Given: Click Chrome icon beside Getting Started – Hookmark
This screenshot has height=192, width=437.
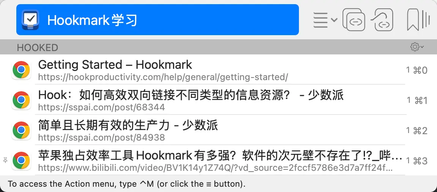Looking at the screenshot, I should pyautogui.click(x=21, y=70).
